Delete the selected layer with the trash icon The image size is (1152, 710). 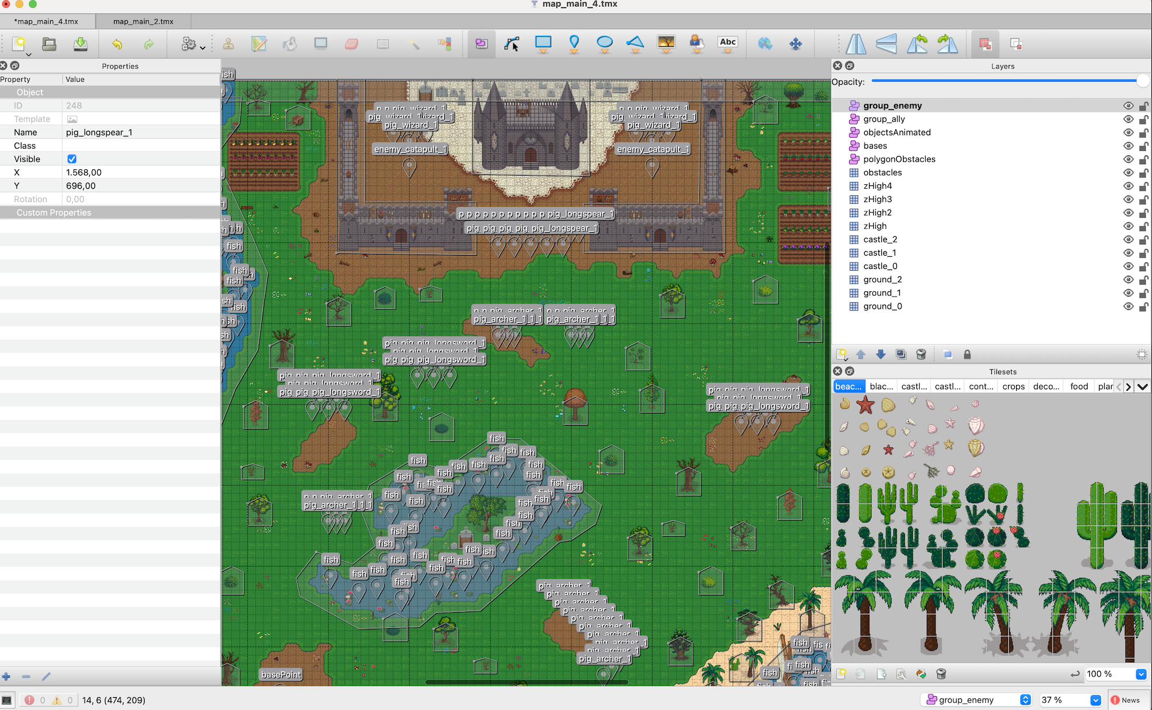tap(921, 354)
